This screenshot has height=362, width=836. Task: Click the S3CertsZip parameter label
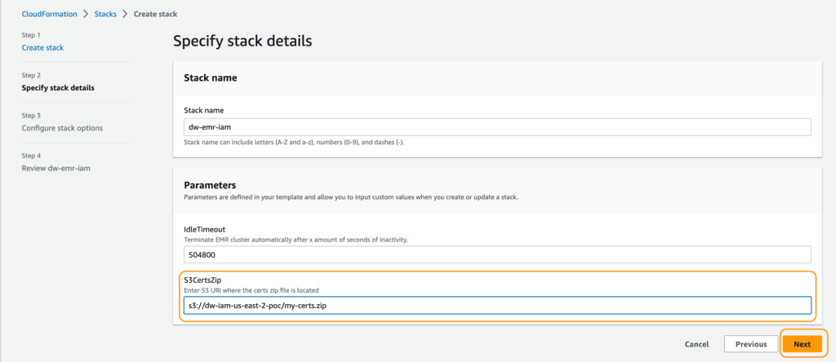(202, 280)
